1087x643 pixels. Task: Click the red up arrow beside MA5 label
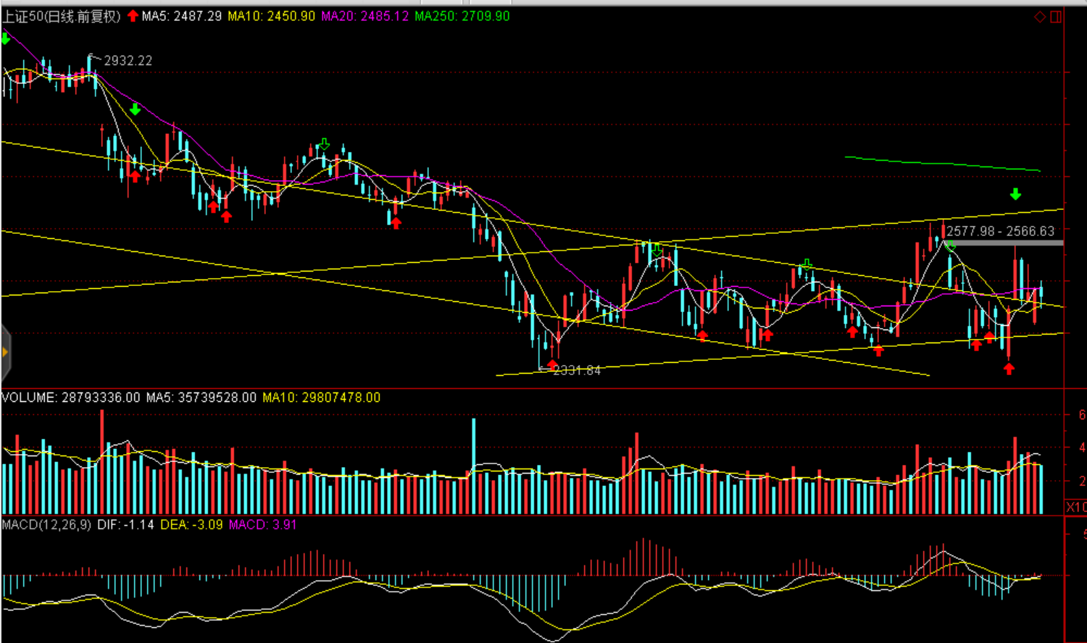coord(133,16)
